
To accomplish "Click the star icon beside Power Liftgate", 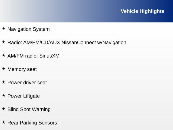I will tap(4, 96).
